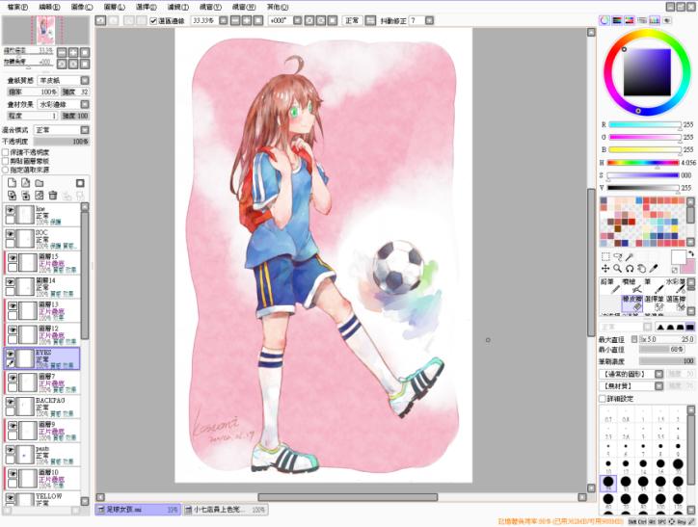Select the hand pan tool
Screen dimensions: 698x527
pos(641,268)
